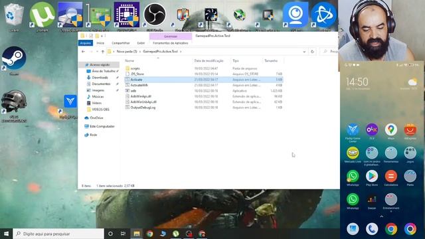Open the CPU-Z chip desktop shortcut
This screenshot has width=425, height=239.
coord(127,15)
